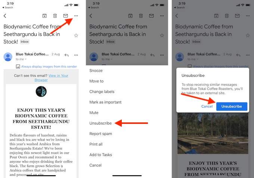Mark the email unread with the envelope icon in the first screen
Image resolution: width=254 pixels, height=178 pixels.
pyautogui.click(x=65, y=16)
